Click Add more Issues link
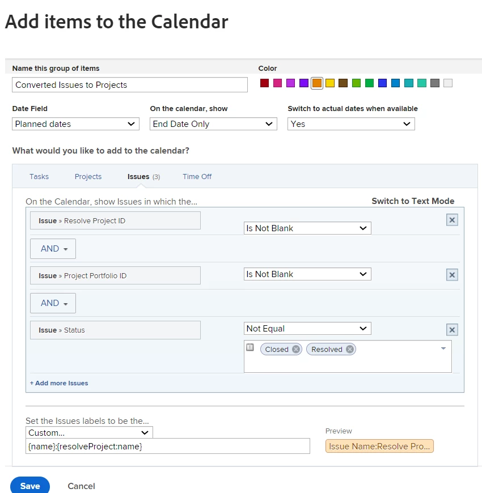Screen dimensions: 482x493 coord(59,383)
